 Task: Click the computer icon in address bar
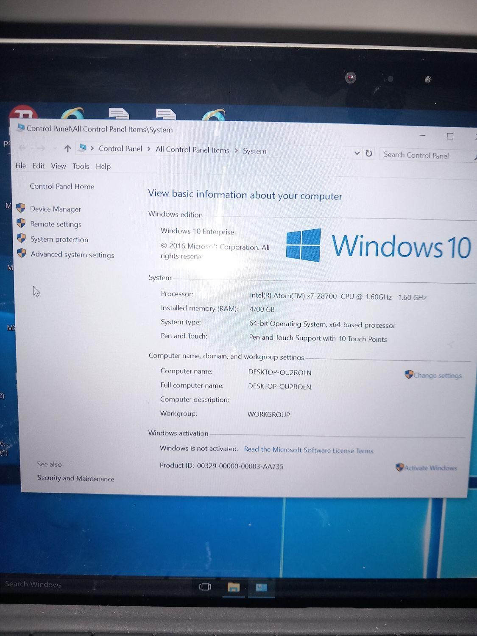pyautogui.click(x=83, y=148)
